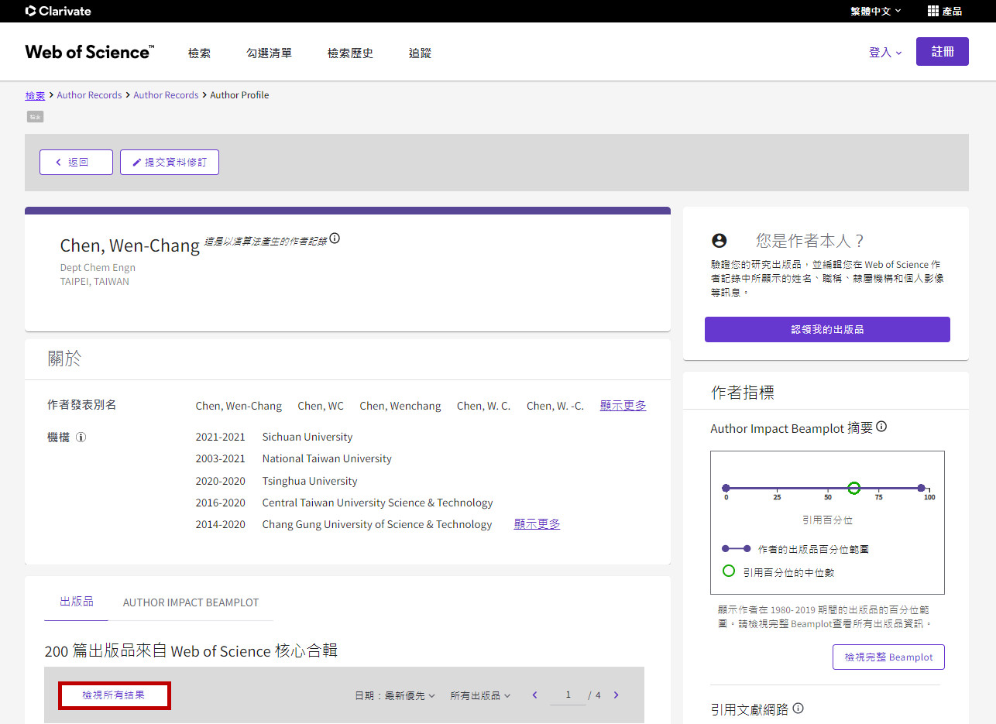Click the Tsinghua University text
This screenshot has width=996, height=724.
point(310,481)
